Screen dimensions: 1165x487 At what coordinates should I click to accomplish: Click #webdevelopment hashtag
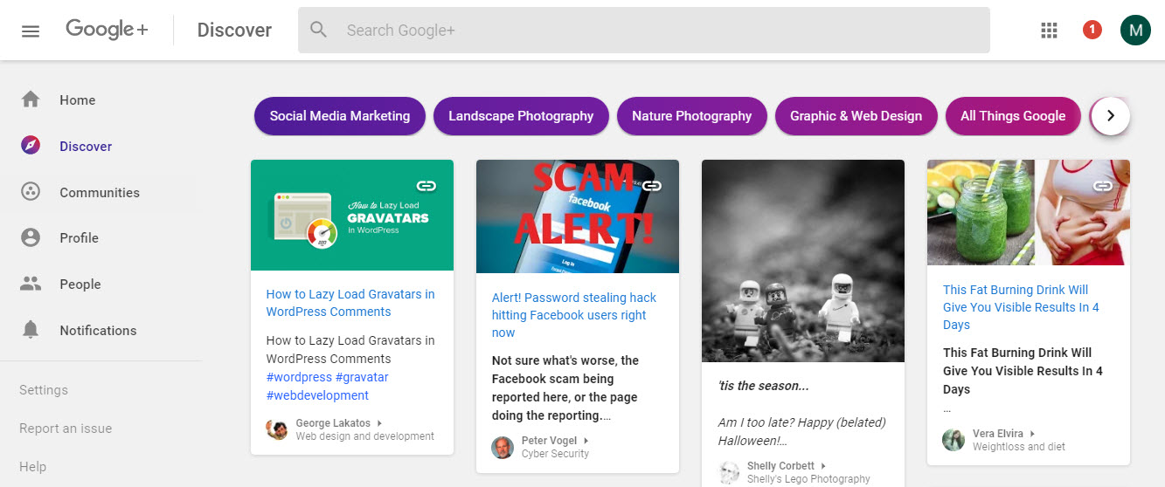coord(317,395)
